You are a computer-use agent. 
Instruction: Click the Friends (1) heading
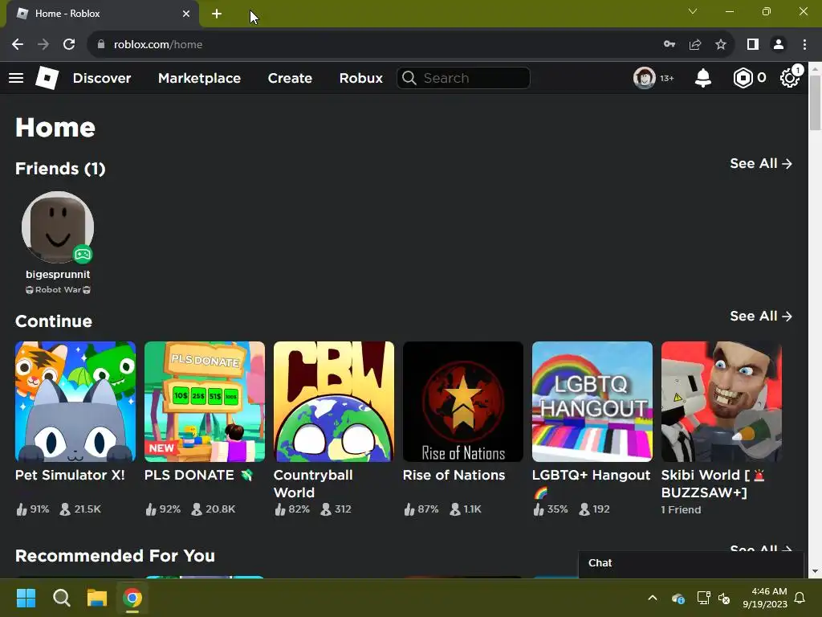(60, 169)
